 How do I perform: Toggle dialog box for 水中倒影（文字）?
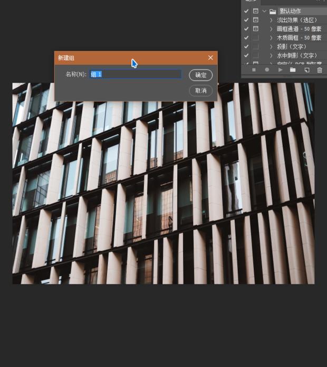point(255,55)
